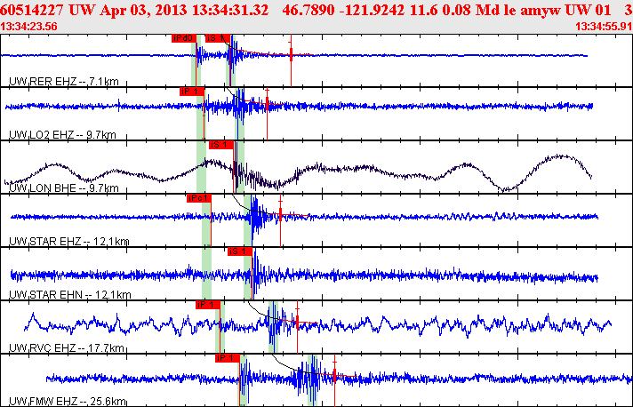Click the UW.STAR EHZ -- 12.1km station label
The height and width of the screenshot is (407, 633).
[69, 241]
